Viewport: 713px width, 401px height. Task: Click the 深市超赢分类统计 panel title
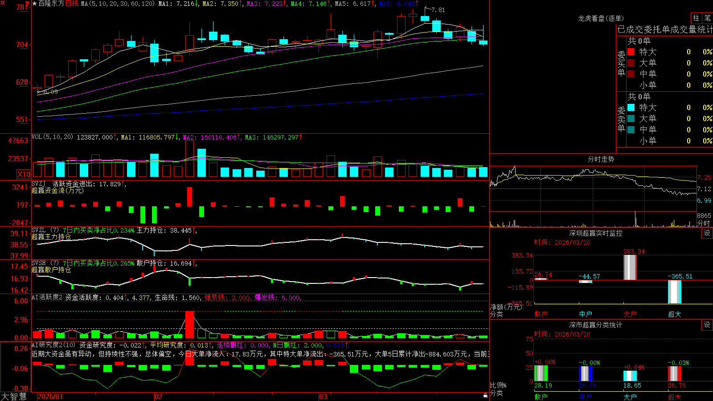click(x=595, y=325)
